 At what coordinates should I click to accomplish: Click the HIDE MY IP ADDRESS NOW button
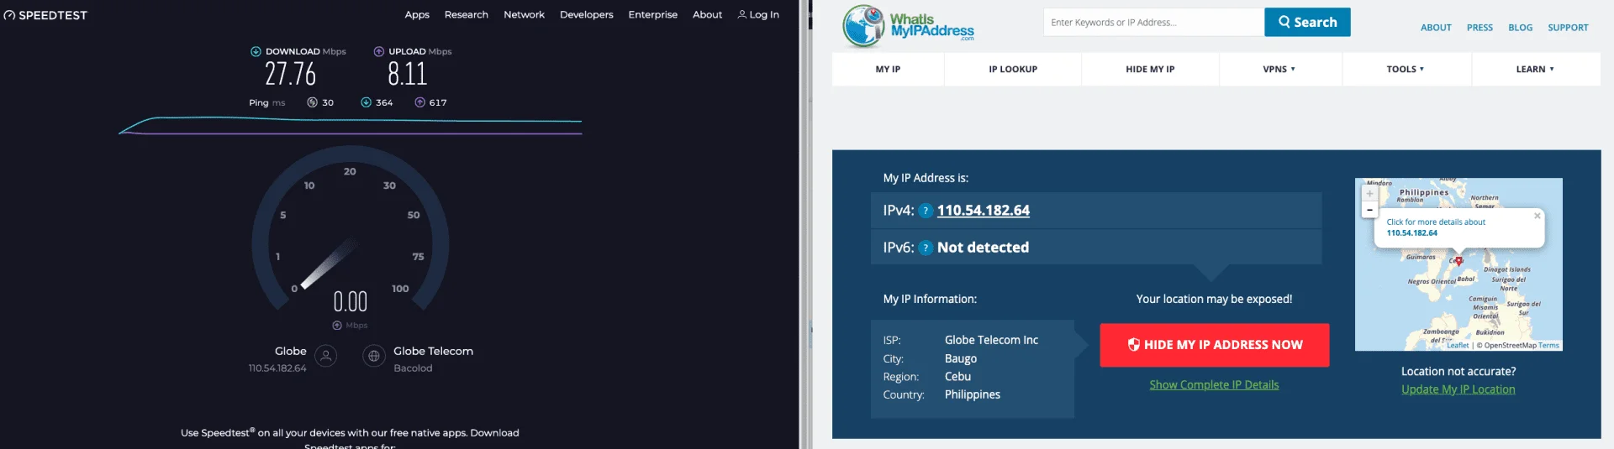pos(1215,345)
